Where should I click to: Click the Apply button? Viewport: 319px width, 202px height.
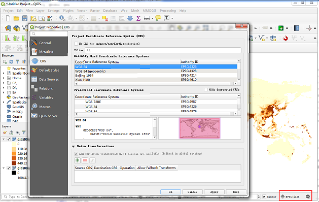214,192
